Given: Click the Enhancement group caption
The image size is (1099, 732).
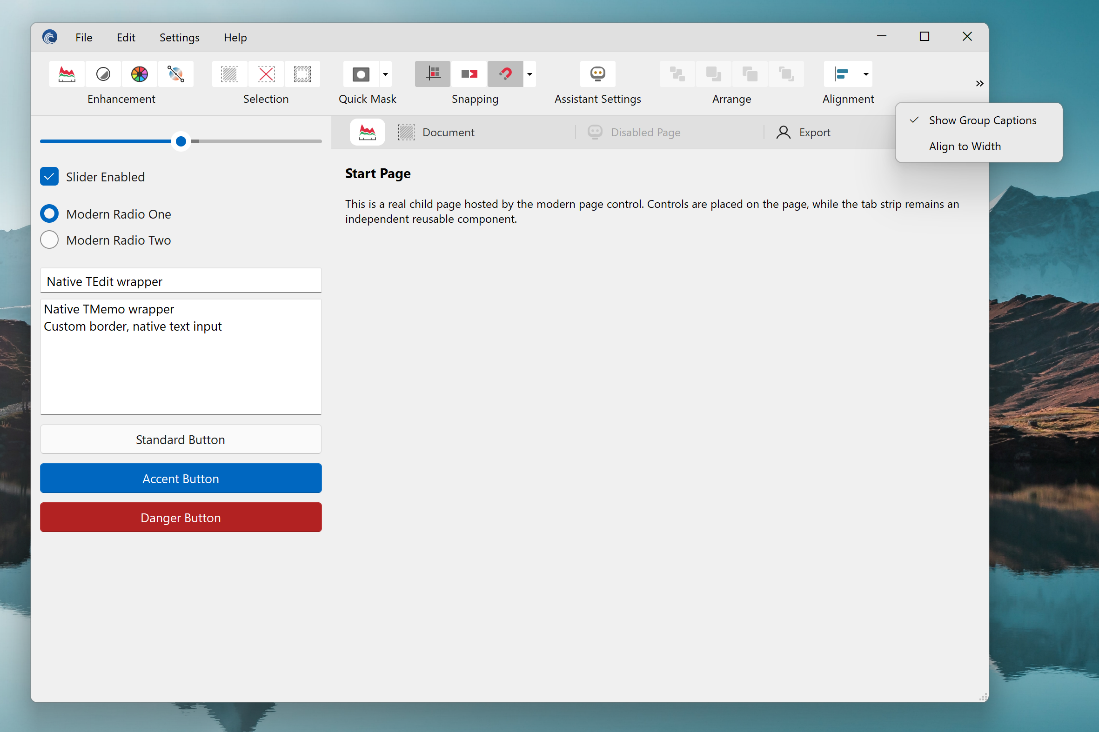Looking at the screenshot, I should (x=121, y=99).
